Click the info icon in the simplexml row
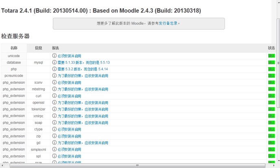The image size is (280, 168). point(54,149)
